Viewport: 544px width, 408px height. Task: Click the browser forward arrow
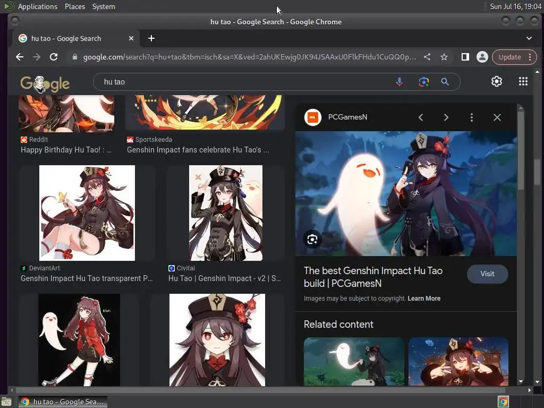[x=37, y=57]
